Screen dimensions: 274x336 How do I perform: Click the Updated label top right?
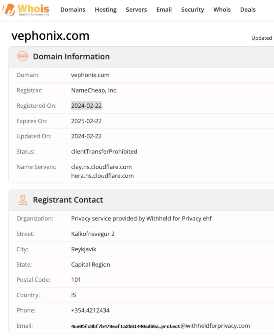tap(262, 38)
